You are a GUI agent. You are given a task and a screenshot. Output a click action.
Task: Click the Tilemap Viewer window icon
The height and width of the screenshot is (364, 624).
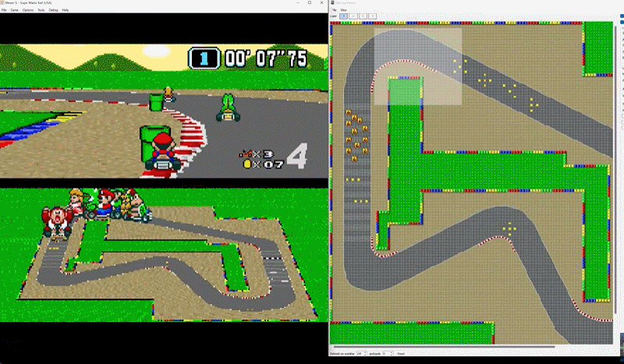(333, 3)
